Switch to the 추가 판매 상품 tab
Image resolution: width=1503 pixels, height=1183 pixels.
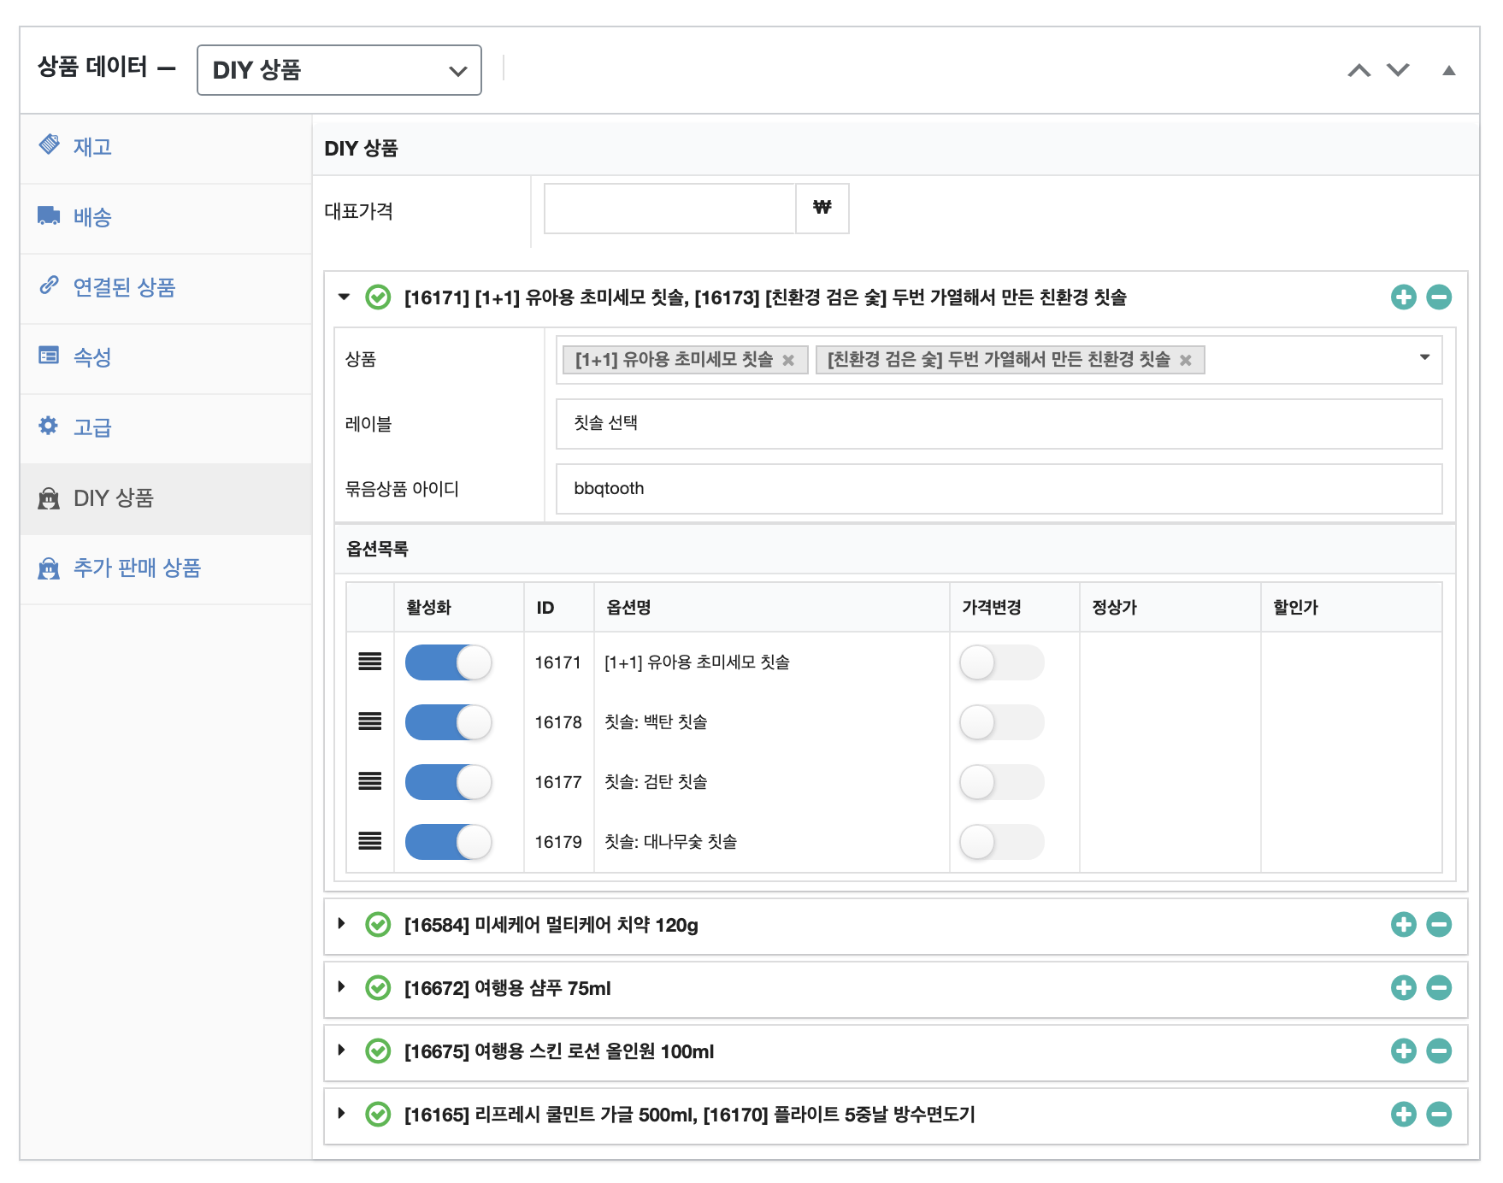click(137, 568)
